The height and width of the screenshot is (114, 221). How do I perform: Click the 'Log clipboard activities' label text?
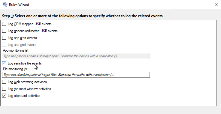click(x=24, y=96)
